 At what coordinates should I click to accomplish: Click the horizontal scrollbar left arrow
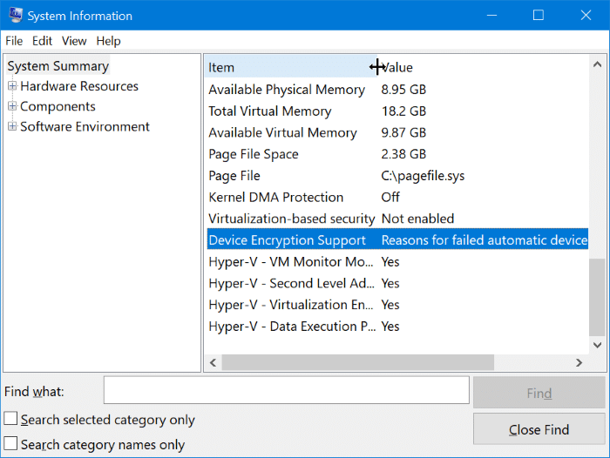(213, 363)
